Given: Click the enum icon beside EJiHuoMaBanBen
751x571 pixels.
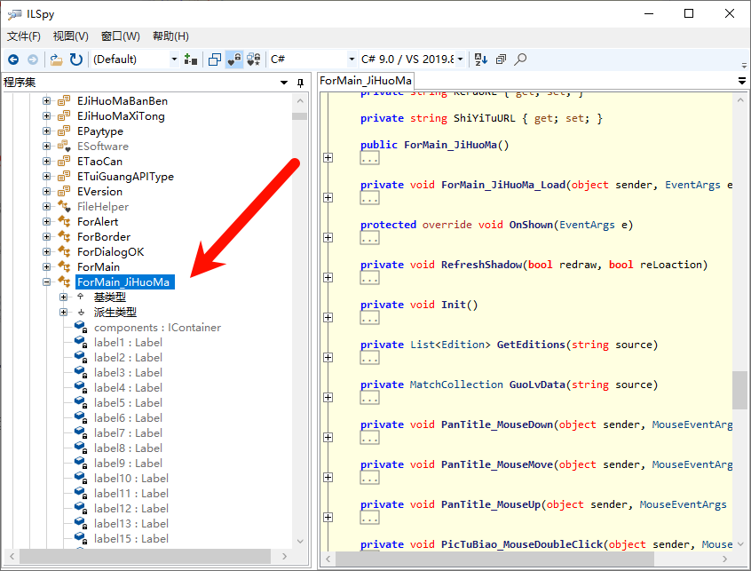Looking at the screenshot, I should click(x=64, y=101).
